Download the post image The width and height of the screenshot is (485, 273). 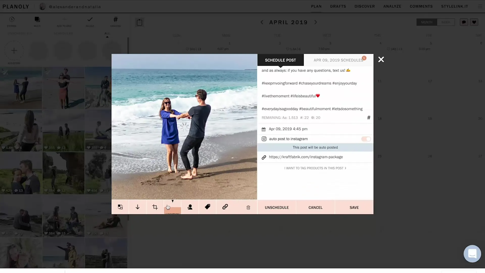tap(137, 207)
